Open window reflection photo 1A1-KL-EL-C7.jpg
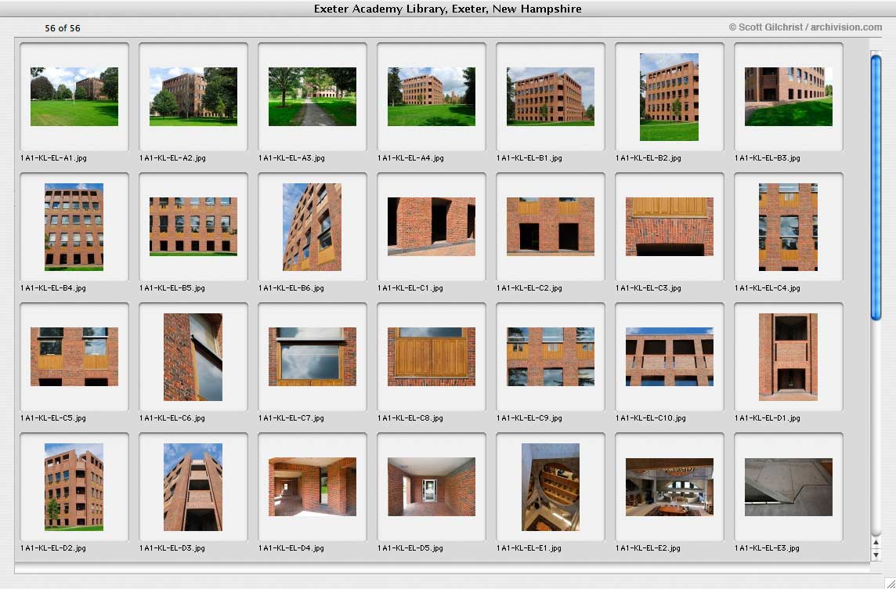Image resolution: width=896 pixels, height=589 pixels. point(312,356)
